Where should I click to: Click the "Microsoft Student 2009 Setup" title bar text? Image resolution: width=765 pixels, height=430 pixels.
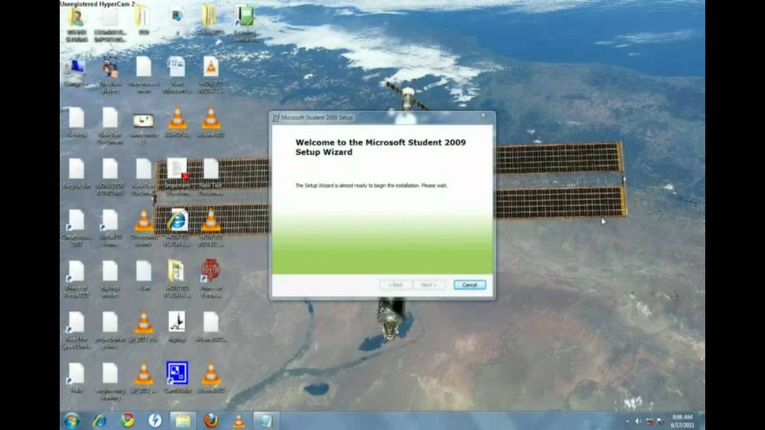[x=317, y=118]
